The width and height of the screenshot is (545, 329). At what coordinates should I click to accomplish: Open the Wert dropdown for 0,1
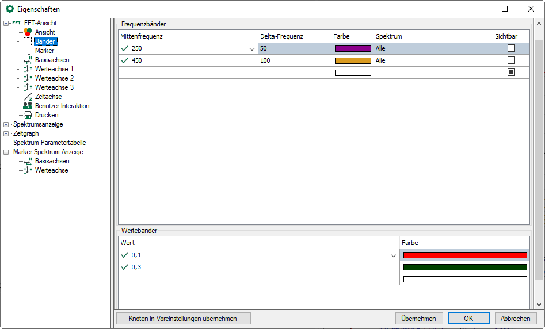394,255
